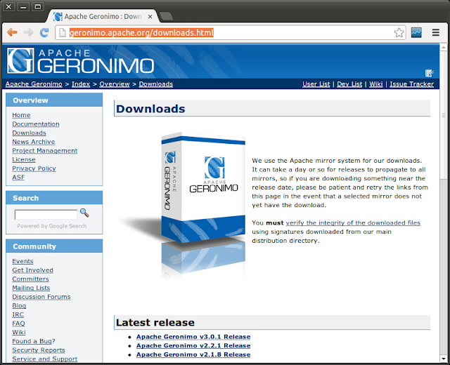Open the graph extension icon
450x365 pixels.
tap(416, 33)
